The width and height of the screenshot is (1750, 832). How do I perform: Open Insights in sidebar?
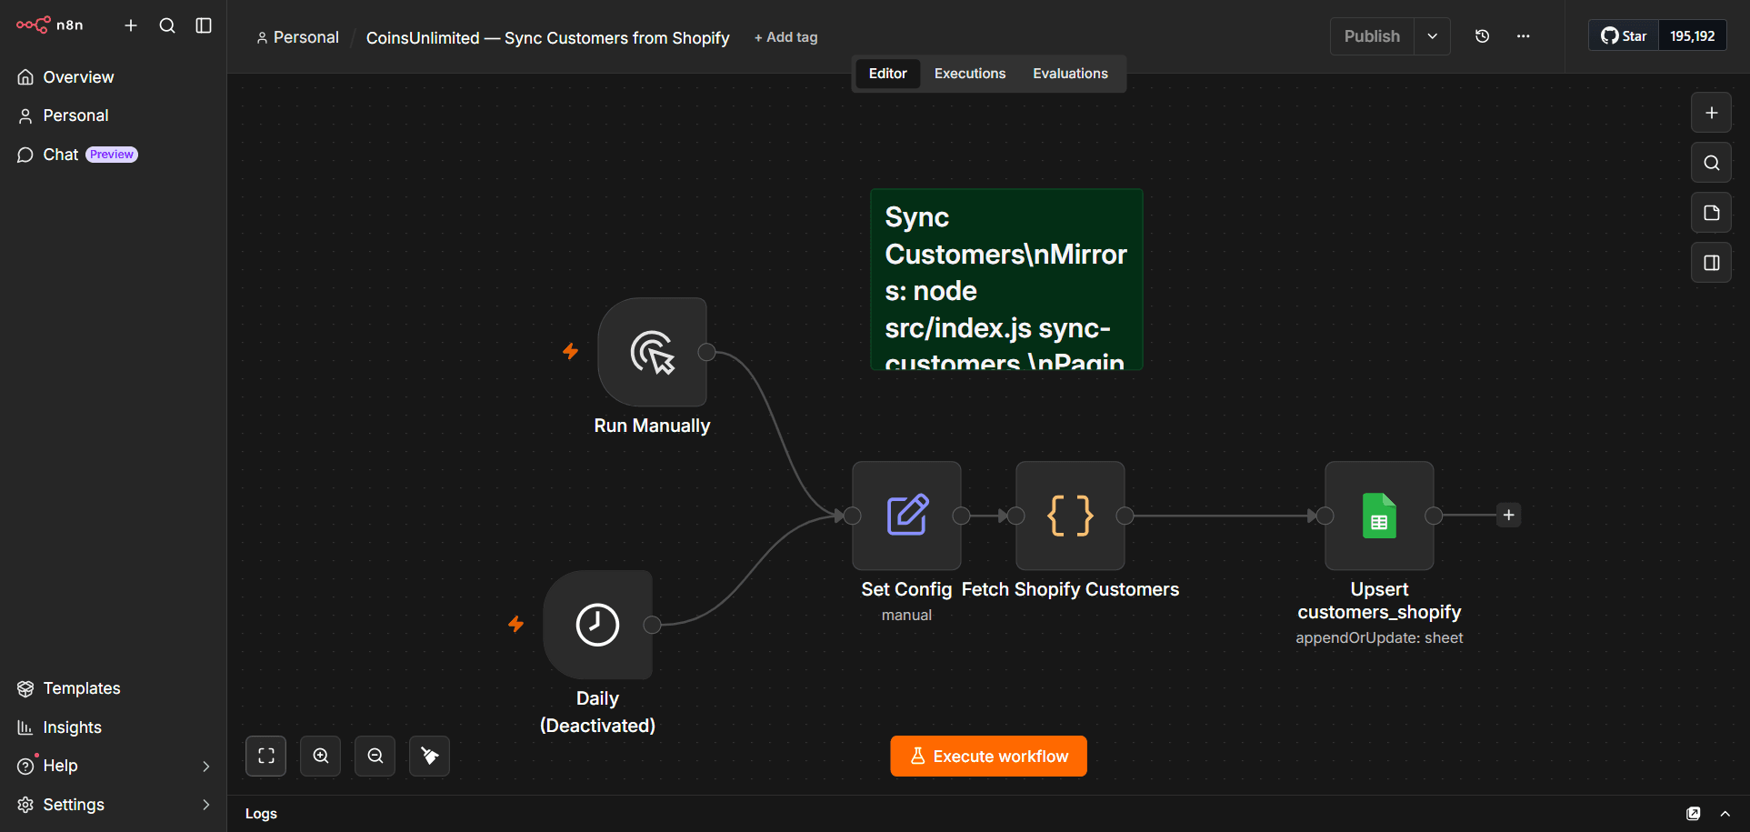tap(113, 727)
